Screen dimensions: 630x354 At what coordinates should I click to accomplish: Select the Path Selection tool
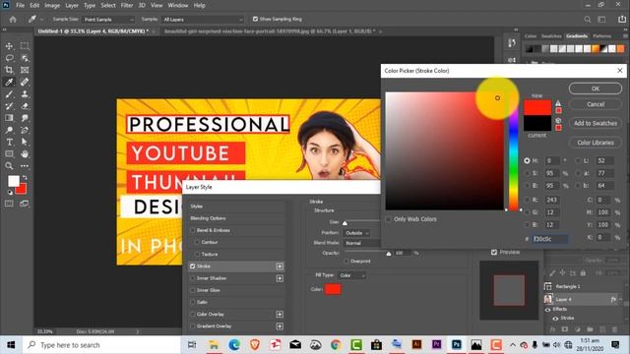25,142
